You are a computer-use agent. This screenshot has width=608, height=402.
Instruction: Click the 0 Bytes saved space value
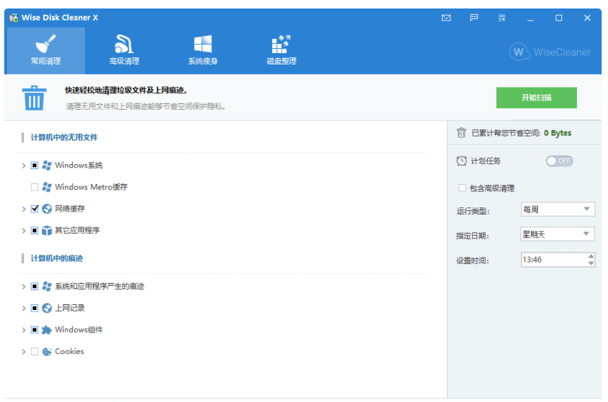pos(558,133)
